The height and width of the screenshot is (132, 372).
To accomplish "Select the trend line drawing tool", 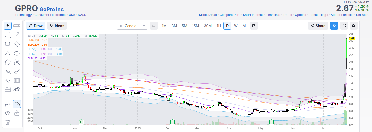I will pyautogui.click(x=8, y=35).
